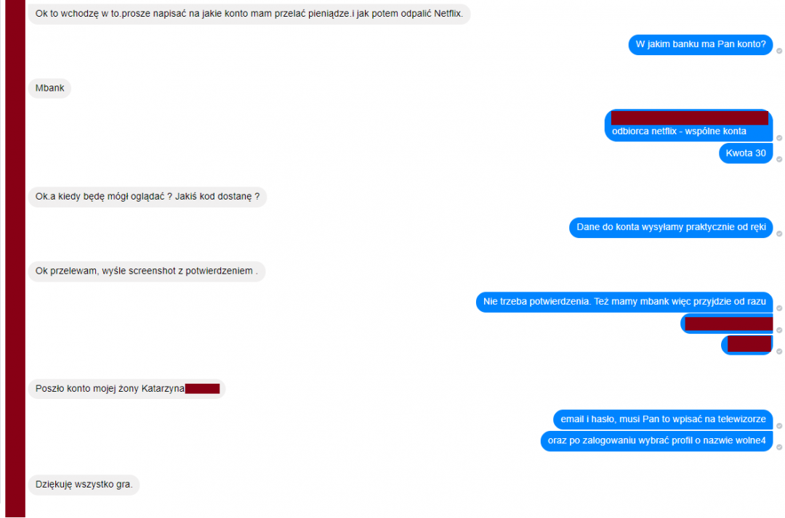Click the redacted avatar strip on left edge
The image size is (785, 518).
tap(15, 259)
